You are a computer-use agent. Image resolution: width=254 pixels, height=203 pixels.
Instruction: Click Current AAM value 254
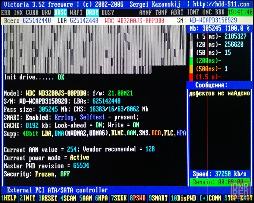(x=72, y=149)
